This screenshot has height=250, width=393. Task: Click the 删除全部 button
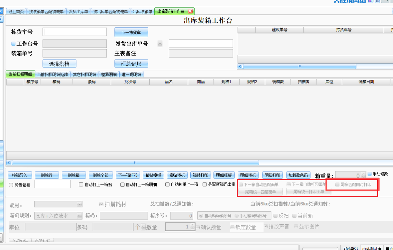(x=101, y=175)
